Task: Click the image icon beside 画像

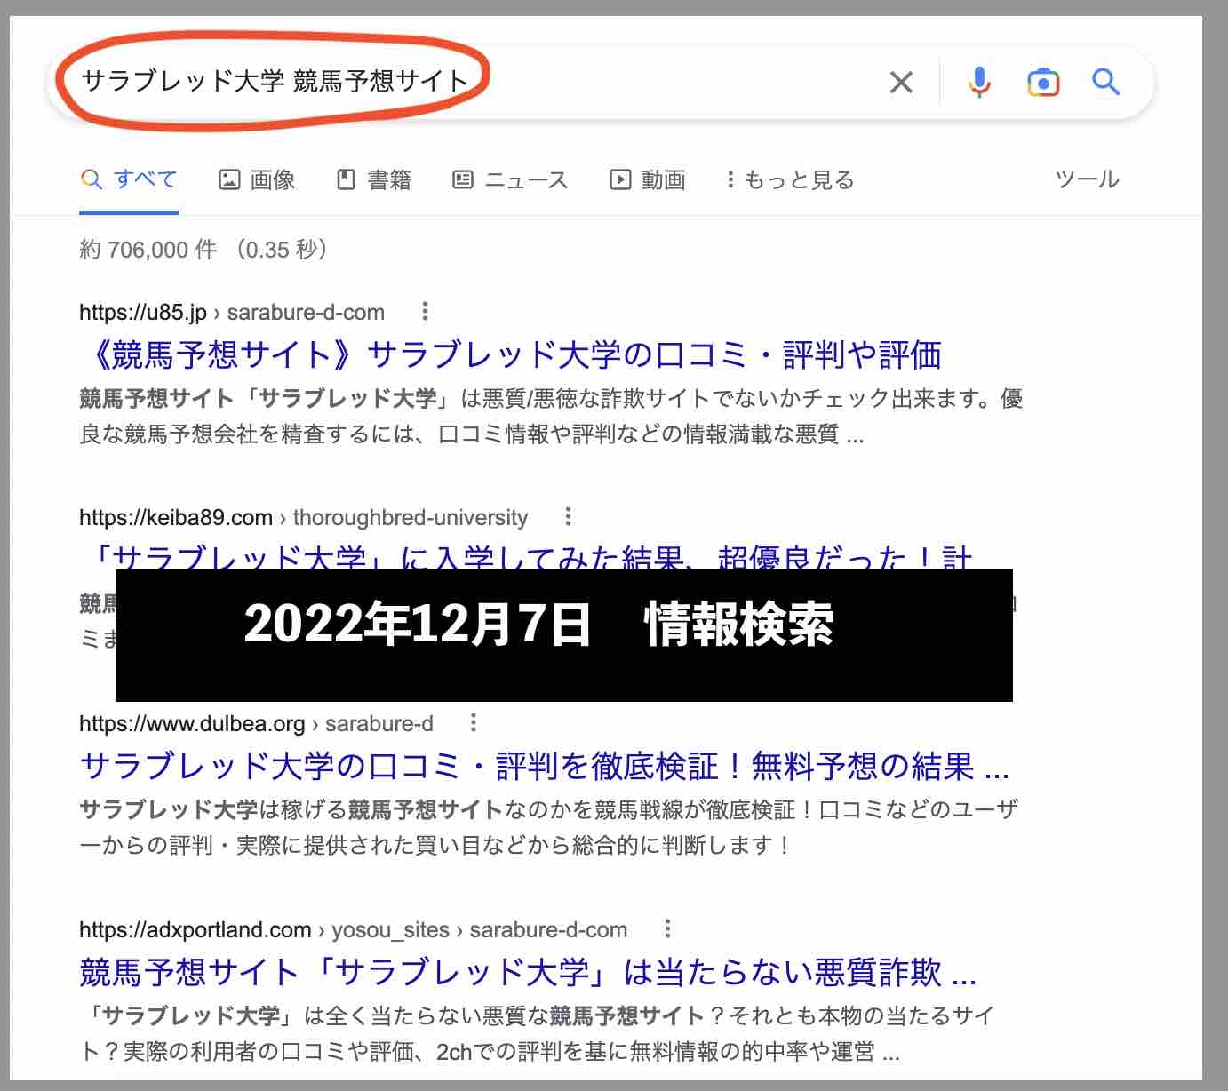Action: 229,179
